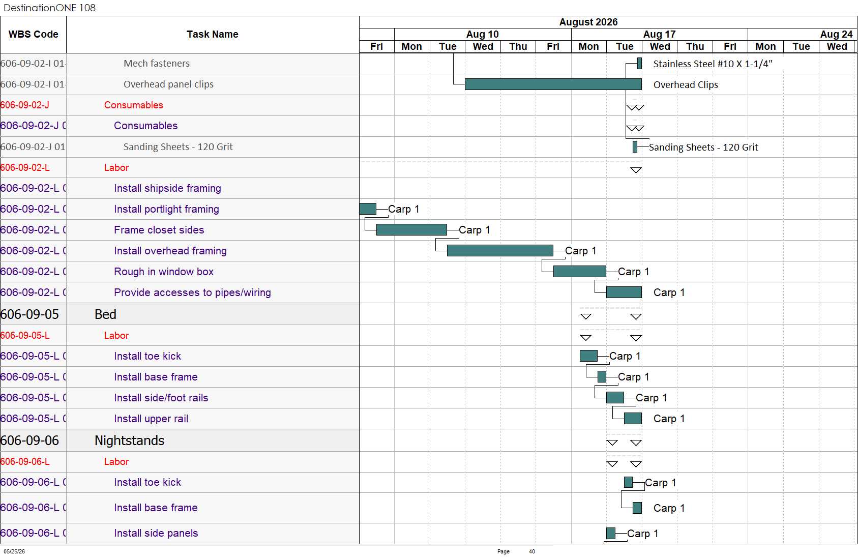Click Carp 1 label beside Rough in window box bar
The height and width of the screenshot is (558, 858).
coord(634,272)
